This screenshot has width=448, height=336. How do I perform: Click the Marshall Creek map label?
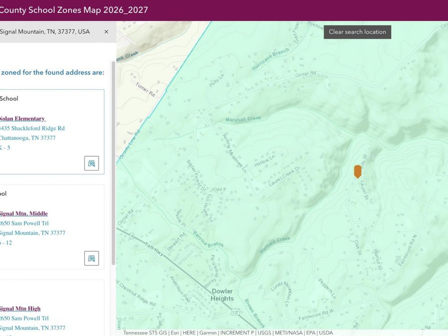coord(243,119)
